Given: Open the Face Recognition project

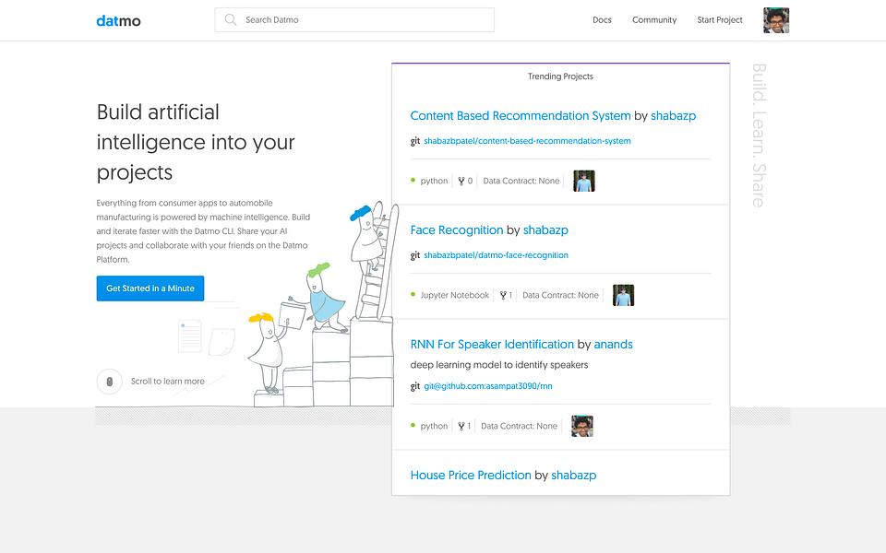Looking at the screenshot, I should pos(457,230).
